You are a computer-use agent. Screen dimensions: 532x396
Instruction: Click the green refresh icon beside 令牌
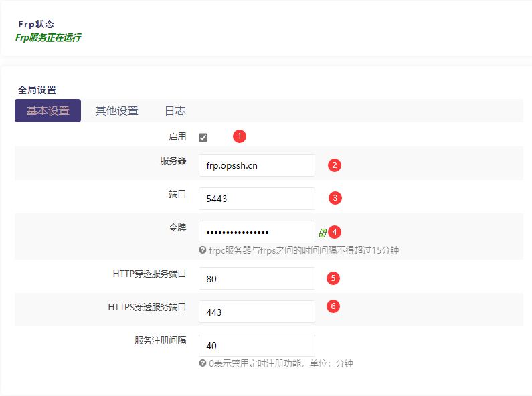pos(323,233)
